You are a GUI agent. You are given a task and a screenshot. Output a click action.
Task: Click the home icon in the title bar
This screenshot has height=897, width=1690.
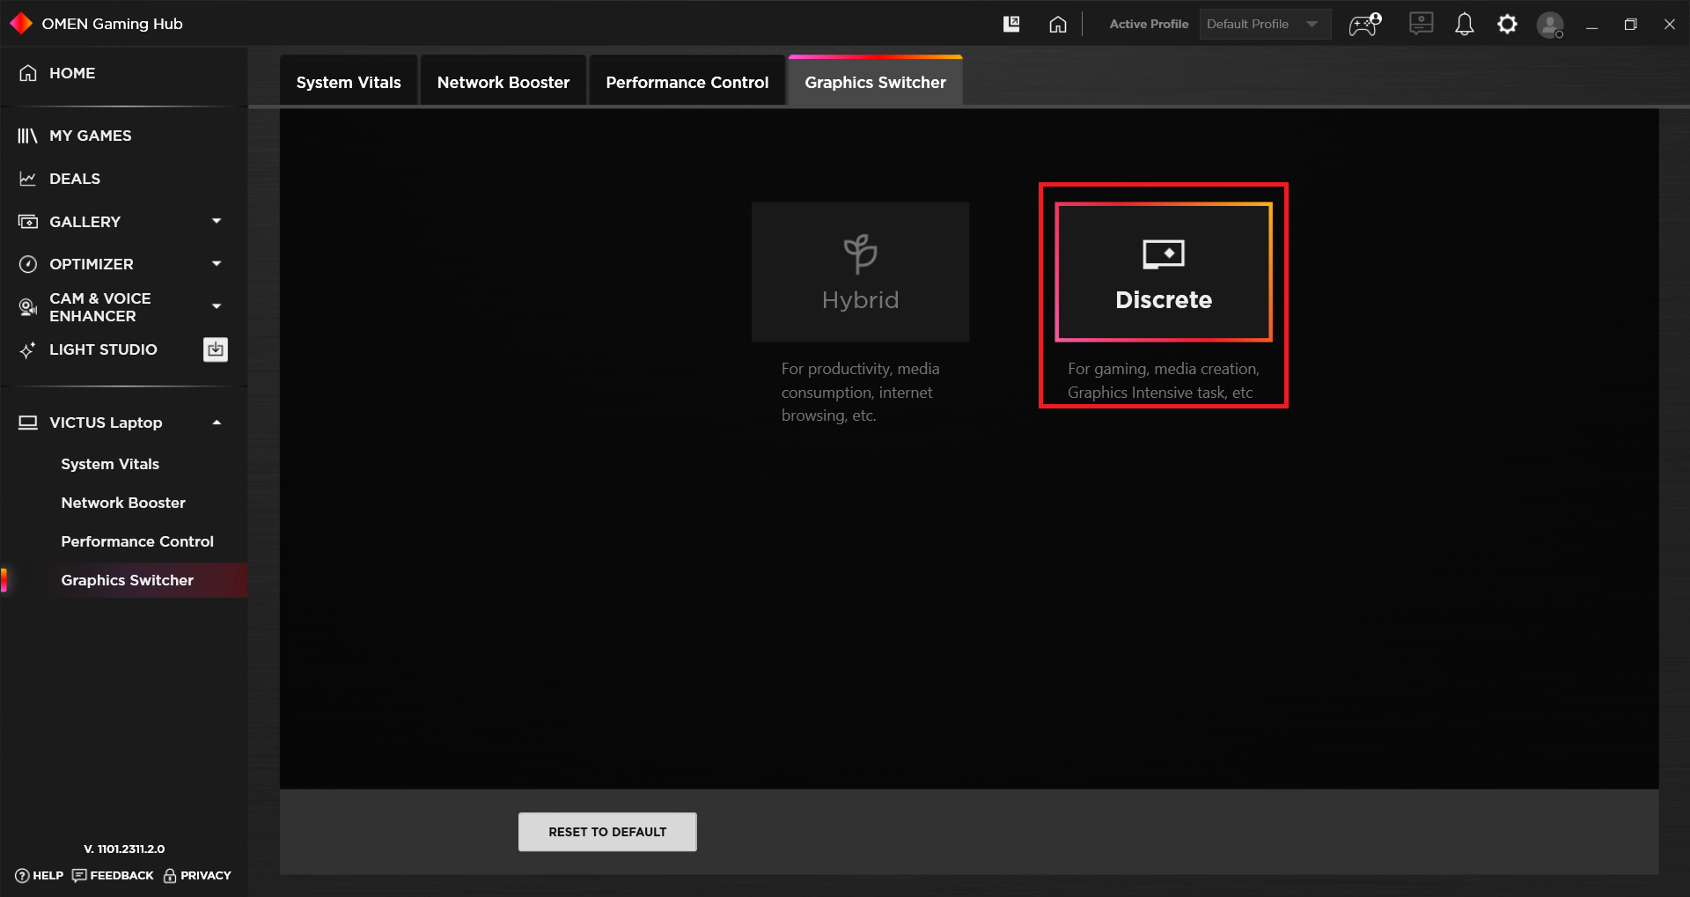click(1058, 24)
